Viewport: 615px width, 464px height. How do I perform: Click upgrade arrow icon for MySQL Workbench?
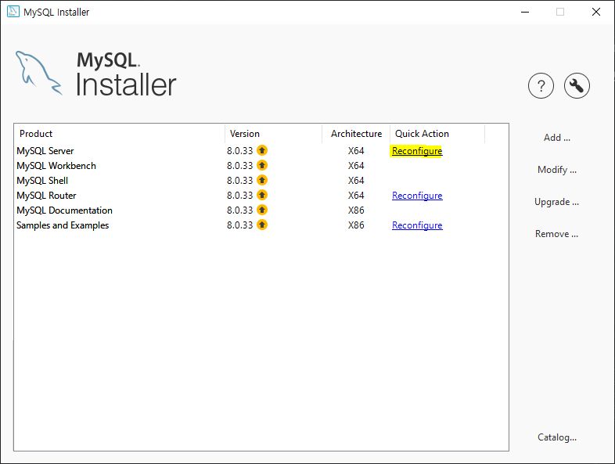pos(262,165)
